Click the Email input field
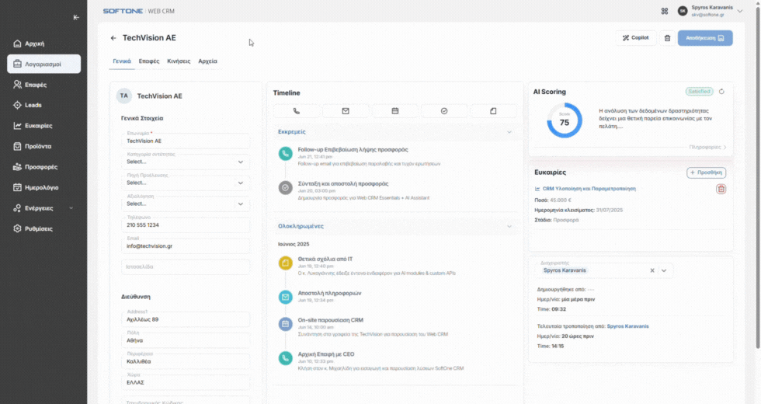The height and width of the screenshot is (404, 761). pyautogui.click(x=186, y=246)
